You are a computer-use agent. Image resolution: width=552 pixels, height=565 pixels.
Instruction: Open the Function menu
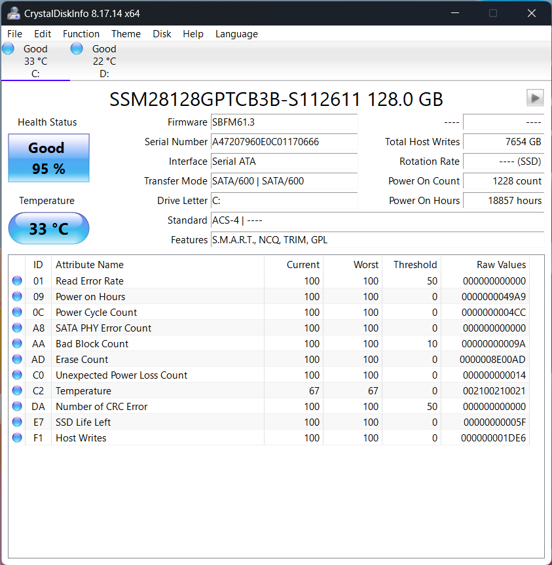tap(81, 34)
